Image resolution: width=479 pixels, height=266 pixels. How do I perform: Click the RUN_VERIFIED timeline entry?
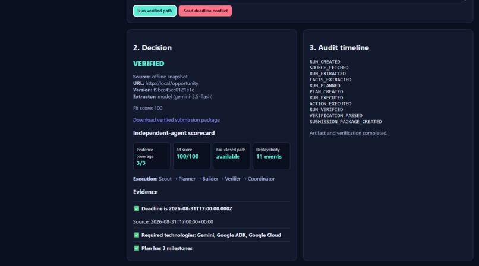(x=326, y=109)
